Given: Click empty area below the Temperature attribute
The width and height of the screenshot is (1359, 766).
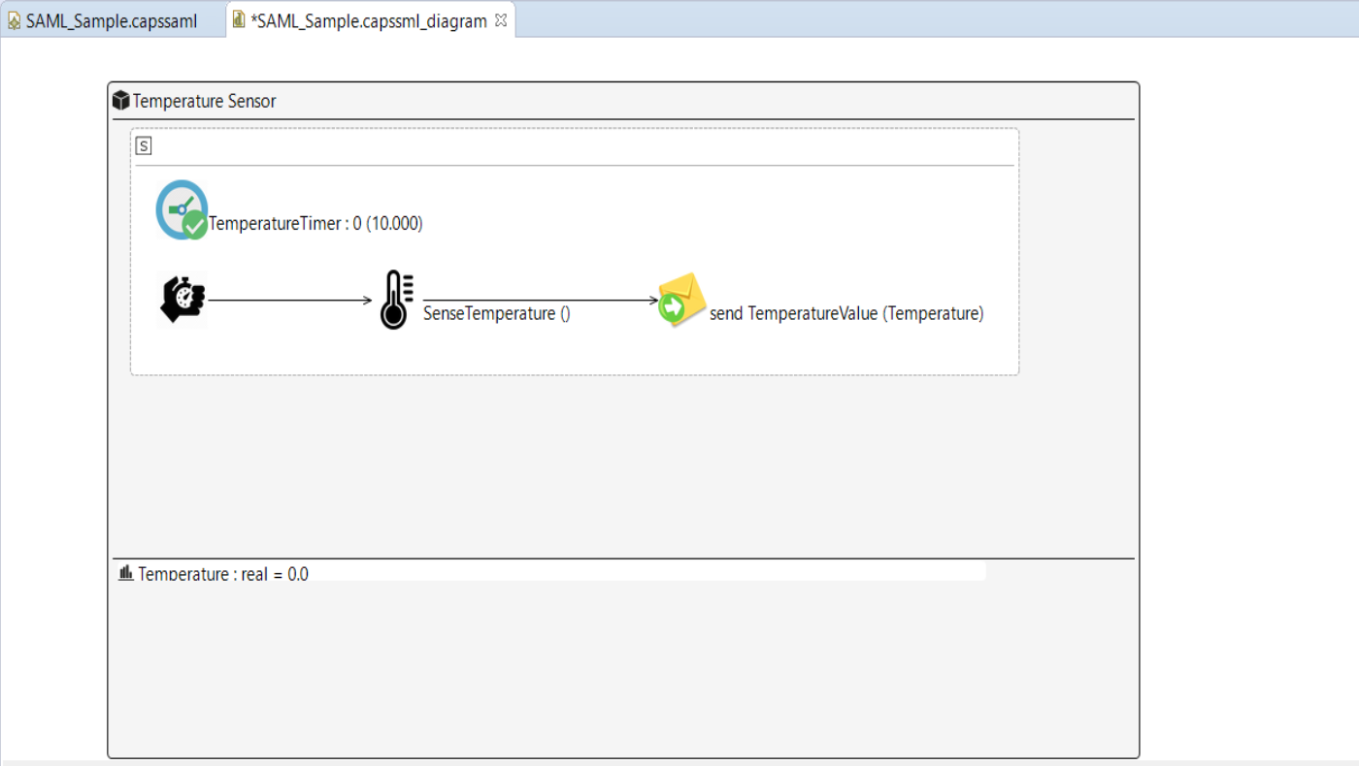Looking at the screenshot, I should (621, 669).
